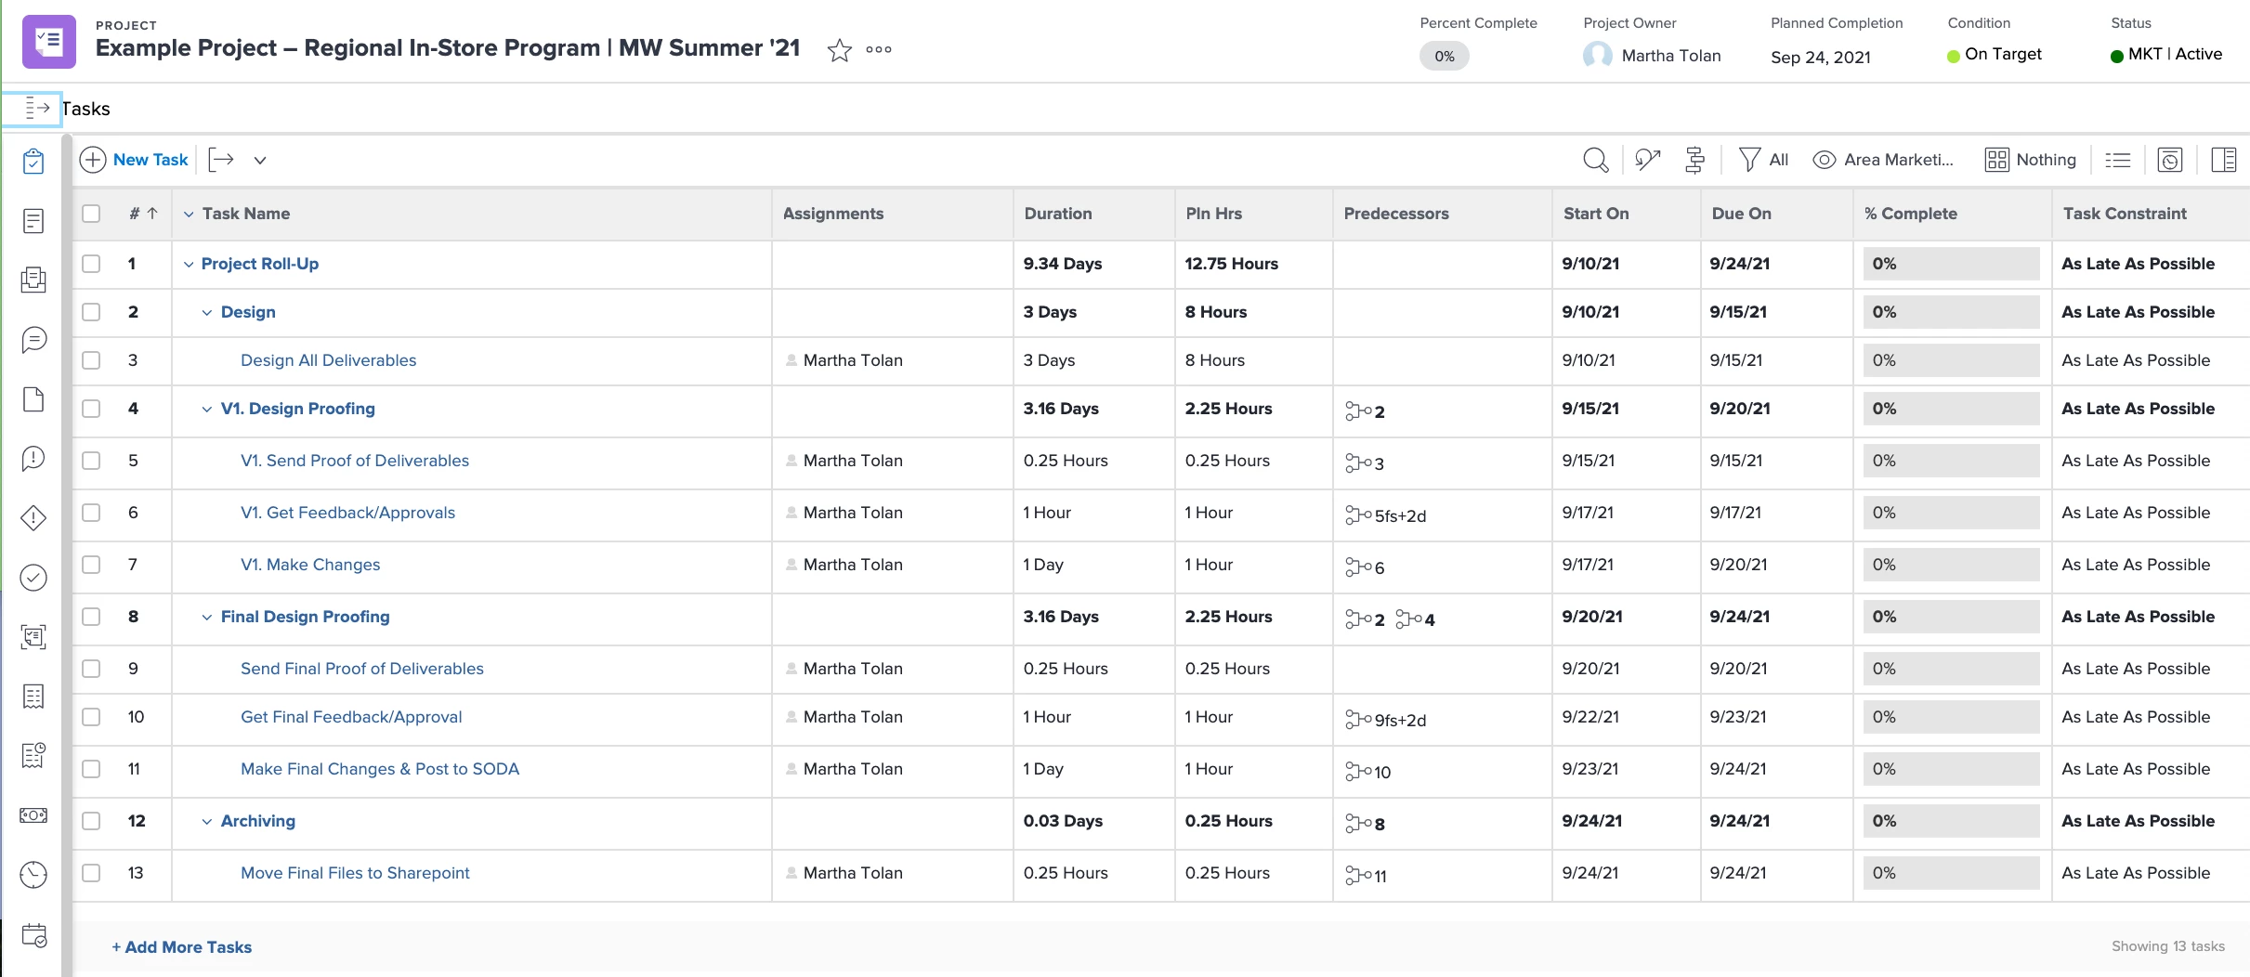Open the Hours clock sidebar icon
Screen dimensions: 2250x977
pos(33,875)
